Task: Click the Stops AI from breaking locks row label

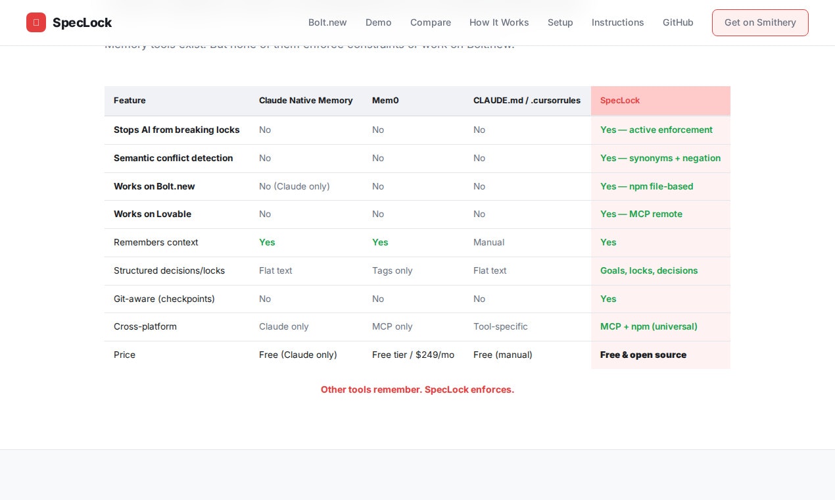Action: (x=176, y=130)
